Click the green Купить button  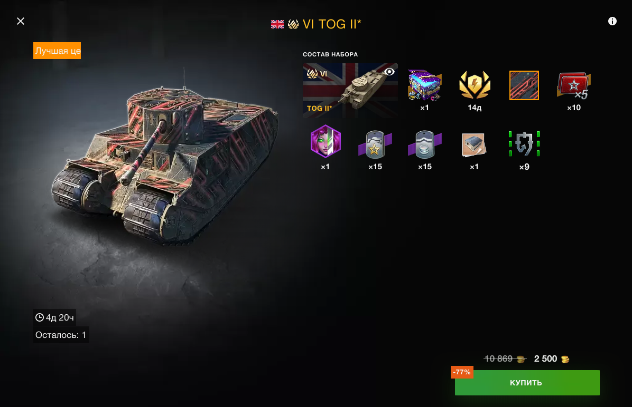[527, 382]
